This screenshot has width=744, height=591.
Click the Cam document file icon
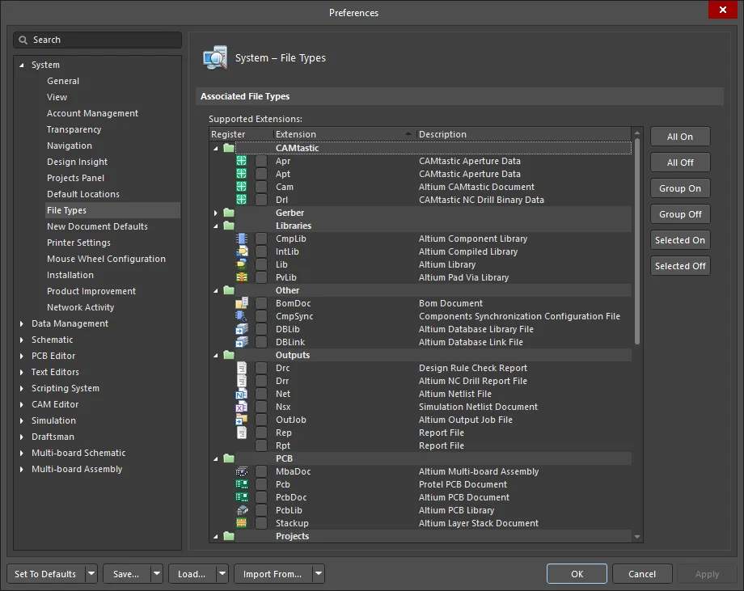point(242,187)
